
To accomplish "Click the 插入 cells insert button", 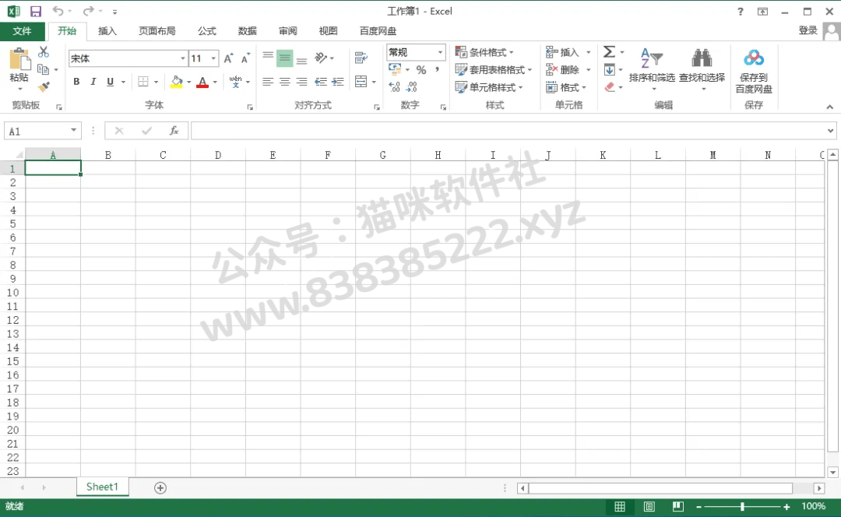I will (563, 52).
